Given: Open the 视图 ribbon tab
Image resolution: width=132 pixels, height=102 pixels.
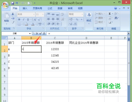Looking at the screenshot, I should (80, 8).
